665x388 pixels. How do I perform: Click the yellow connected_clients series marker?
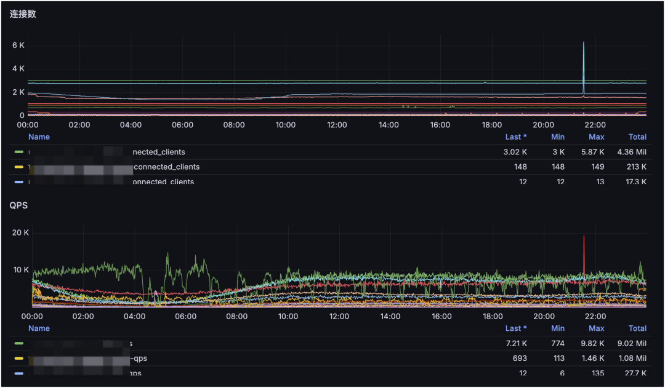coord(19,167)
